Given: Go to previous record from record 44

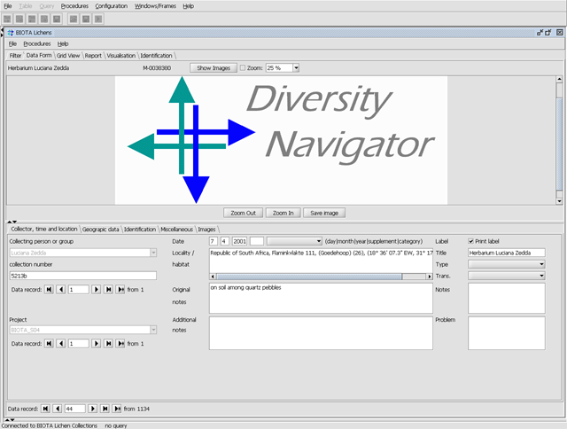Looking at the screenshot, I should point(57,409).
